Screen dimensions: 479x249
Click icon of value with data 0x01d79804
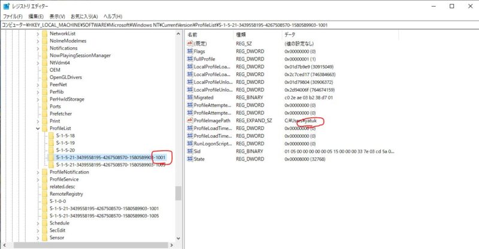[x=190, y=82]
